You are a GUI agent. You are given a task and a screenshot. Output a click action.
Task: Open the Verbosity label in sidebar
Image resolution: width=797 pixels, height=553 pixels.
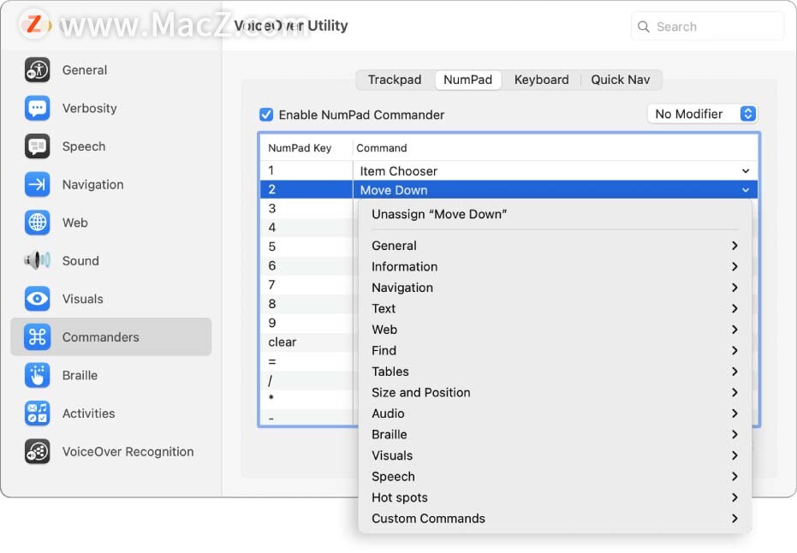[89, 108]
